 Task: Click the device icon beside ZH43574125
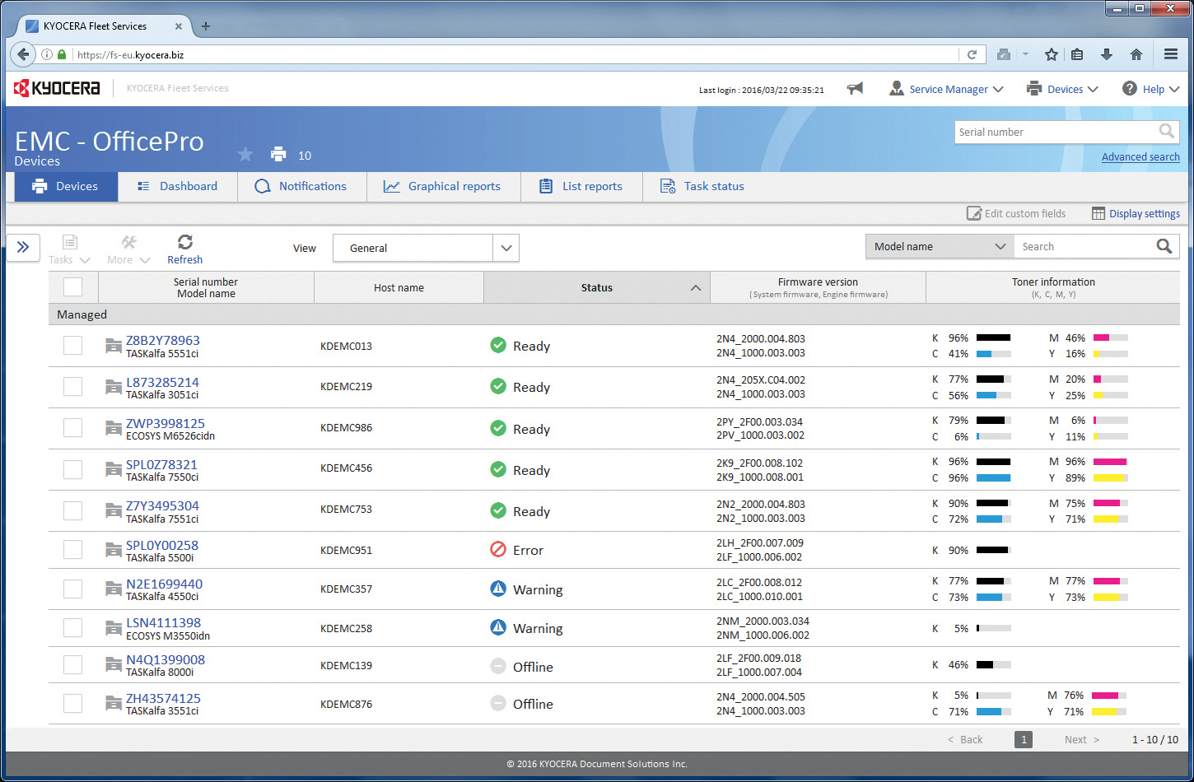(114, 704)
